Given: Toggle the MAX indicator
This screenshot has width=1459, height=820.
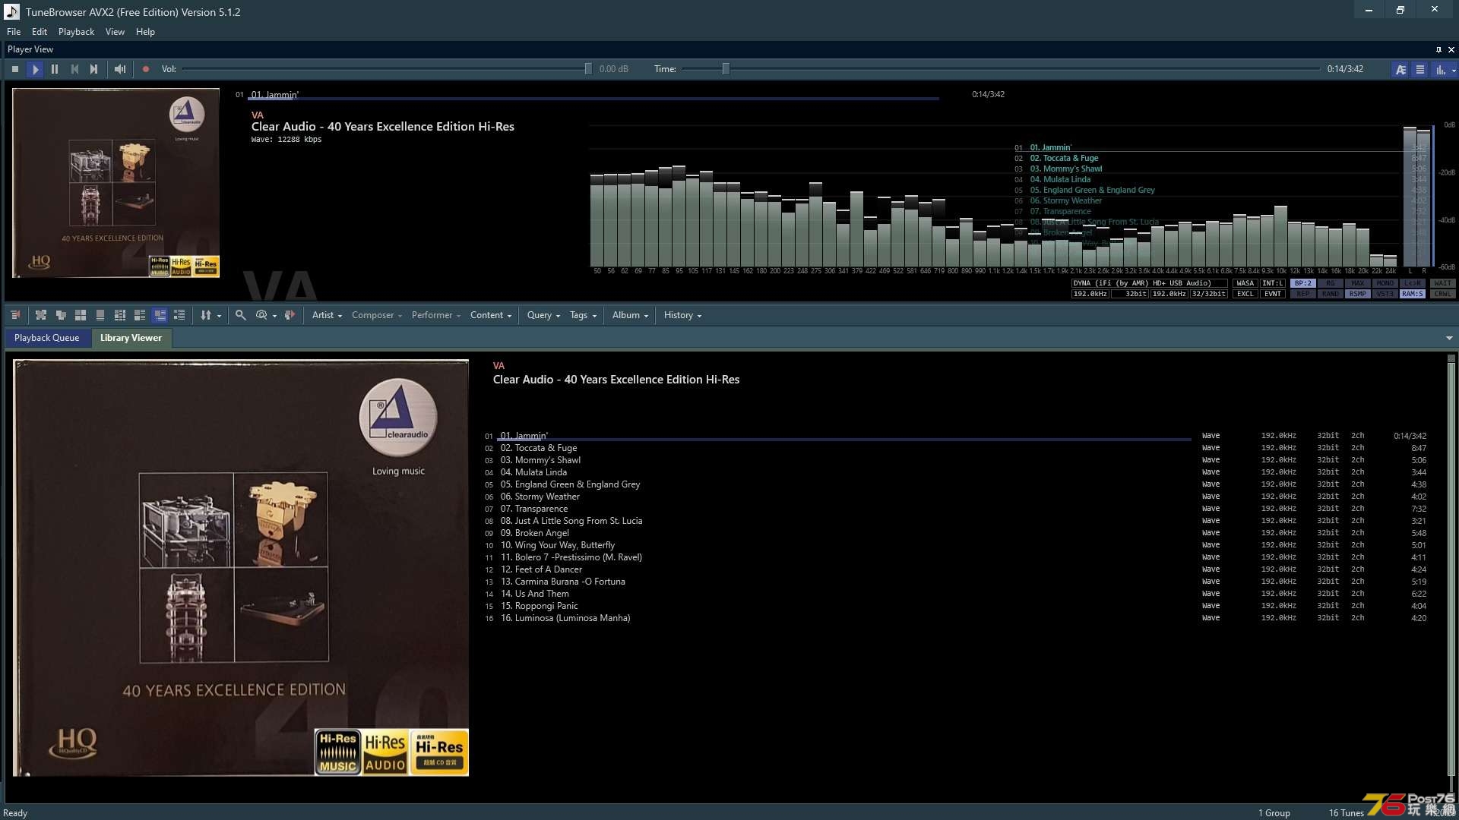Looking at the screenshot, I should point(1358,283).
